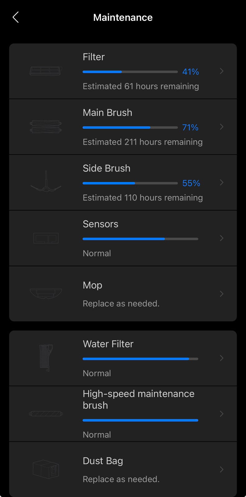Tap the Maintenance page title
246x497 pixels.
[123, 17]
